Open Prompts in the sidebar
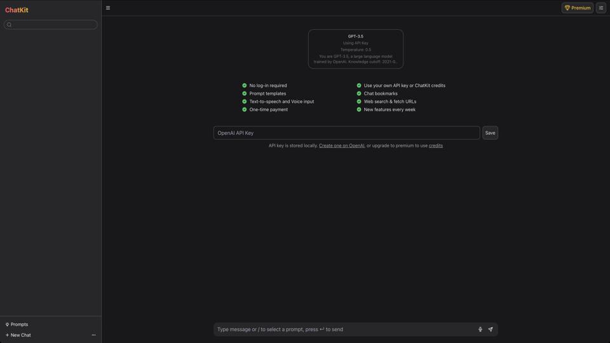The image size is (610, 343). coord(17,325)
